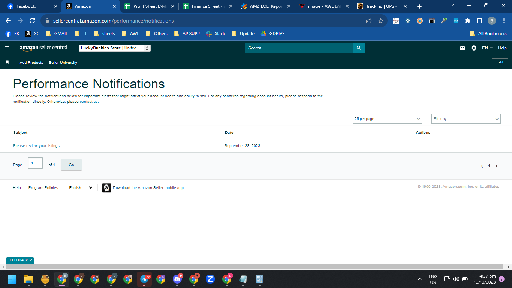Navigate back in the browser
The image size is (512, 288).
(8, 21)
